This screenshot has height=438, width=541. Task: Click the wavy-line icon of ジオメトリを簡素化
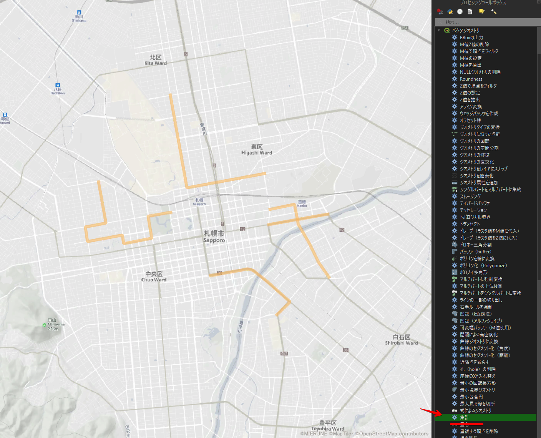click(455, 175)
